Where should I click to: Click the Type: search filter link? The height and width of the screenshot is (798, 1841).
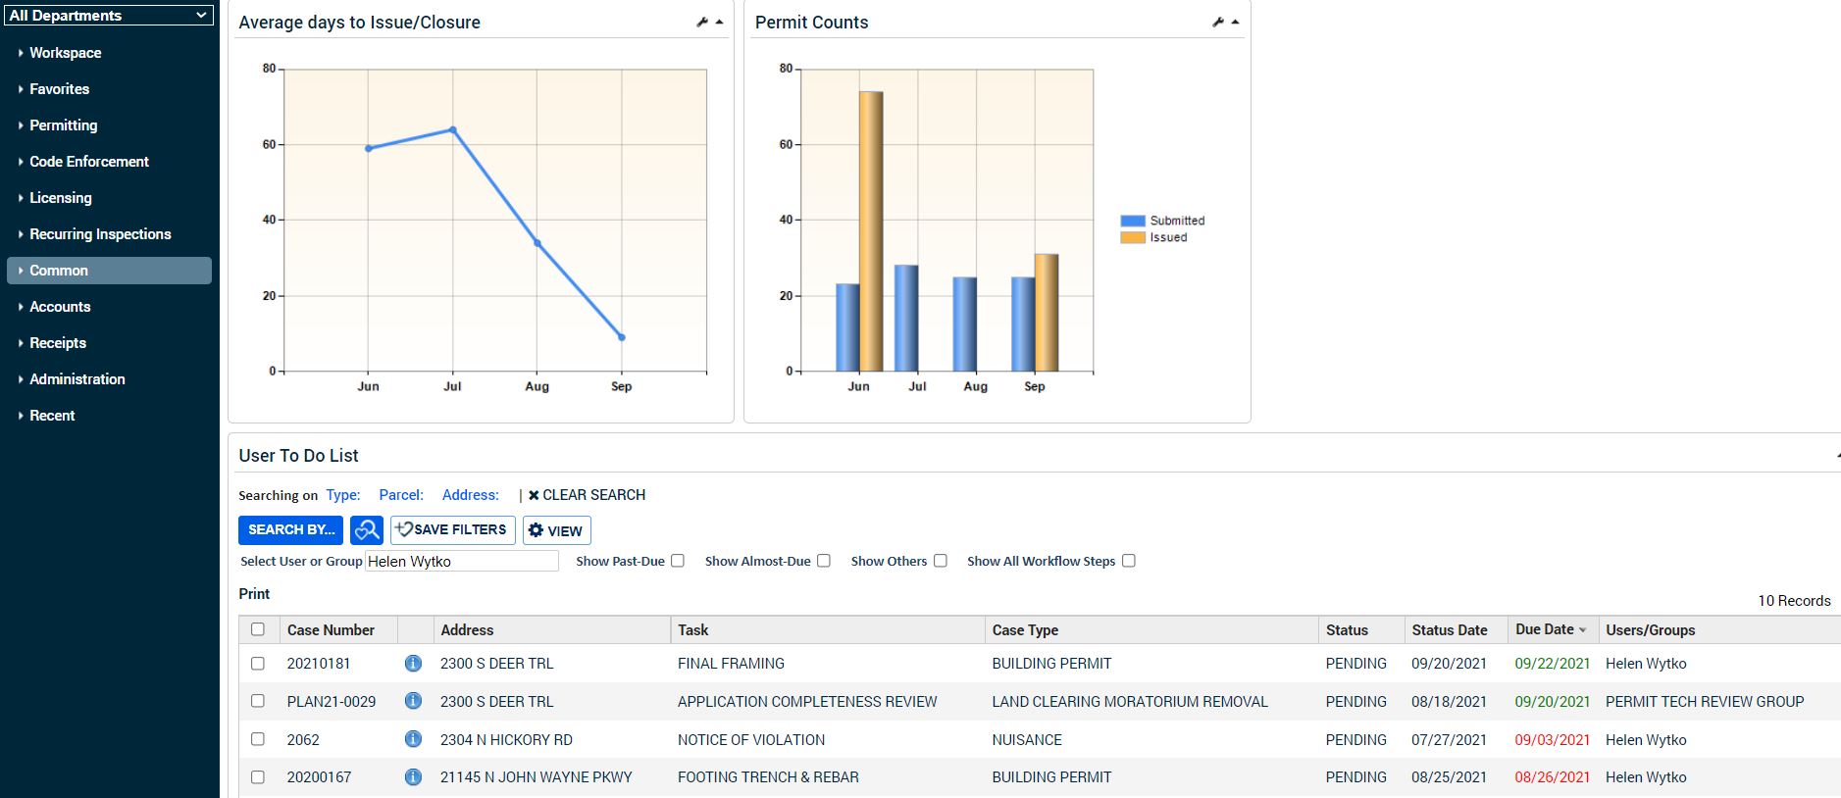coord(343,495)
